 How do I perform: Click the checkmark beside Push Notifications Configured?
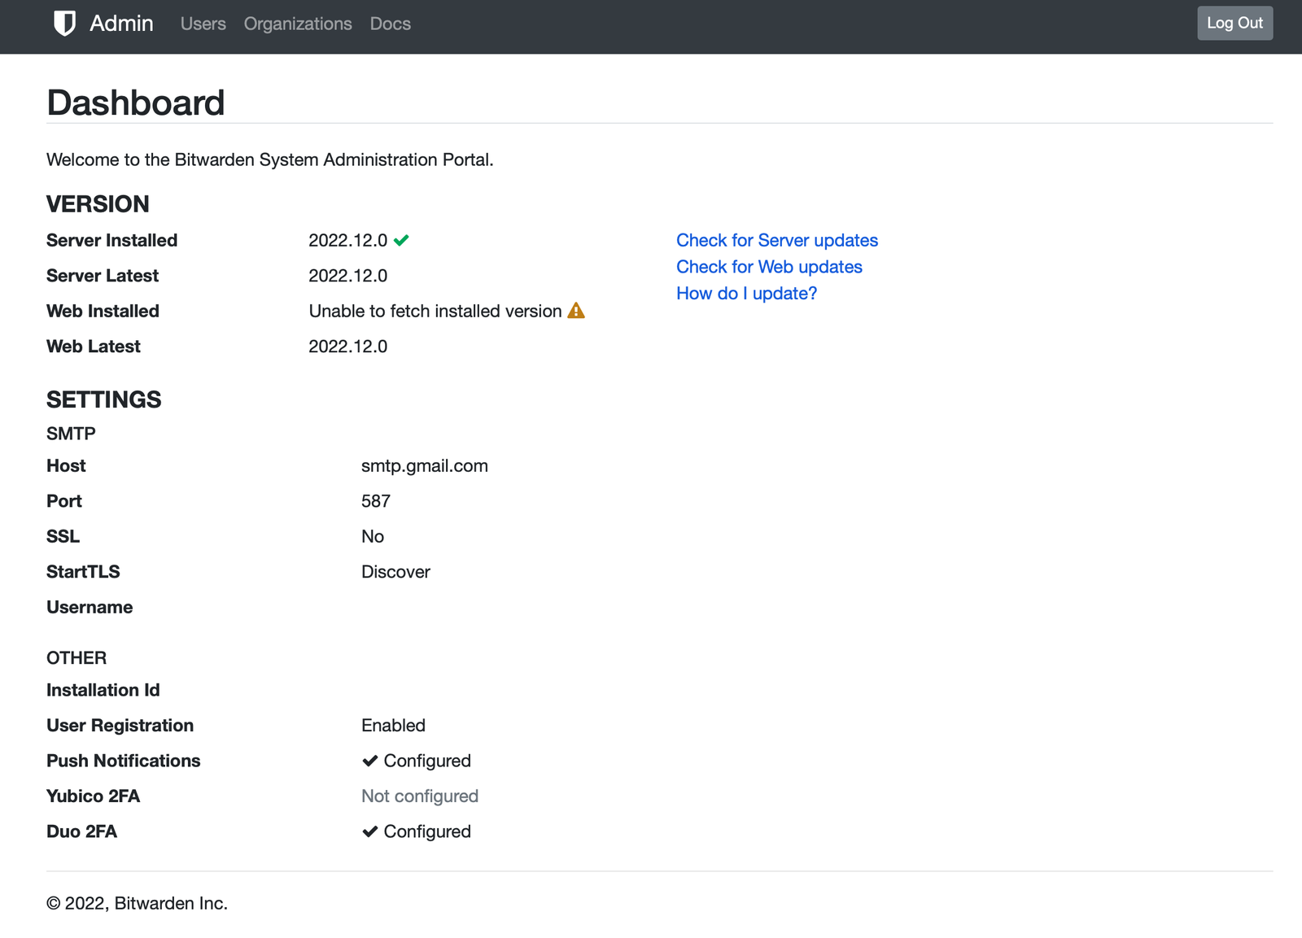pyautogui.click(x=370, y=760)
